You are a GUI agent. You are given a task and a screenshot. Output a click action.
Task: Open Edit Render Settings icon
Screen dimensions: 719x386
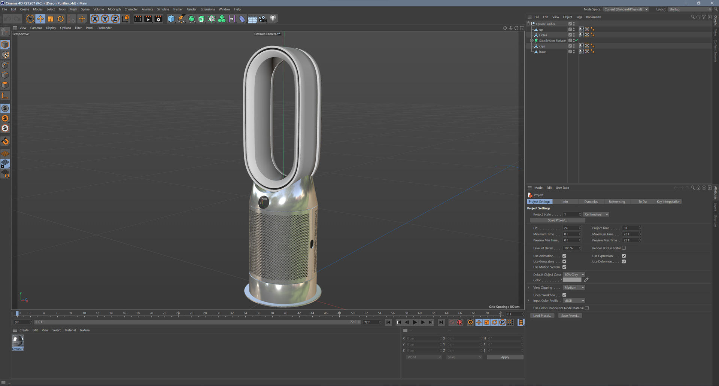[x=159, y=19]
